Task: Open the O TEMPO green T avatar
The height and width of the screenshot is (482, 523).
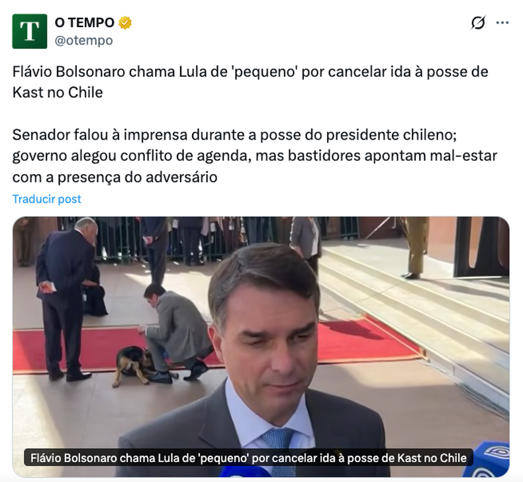Action: [x=30, y=31]
